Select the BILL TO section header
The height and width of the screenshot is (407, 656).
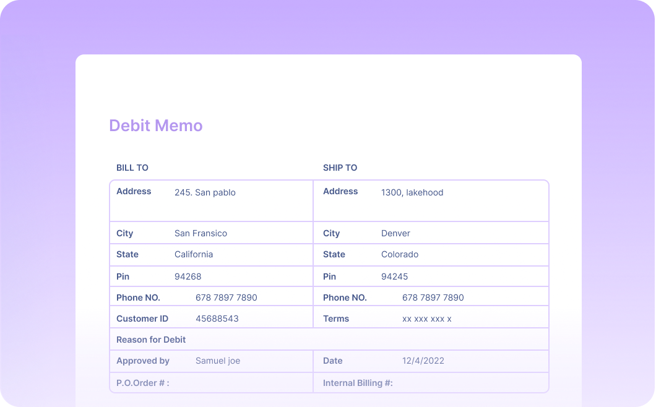pyautogui.click(x=132, y=168)
